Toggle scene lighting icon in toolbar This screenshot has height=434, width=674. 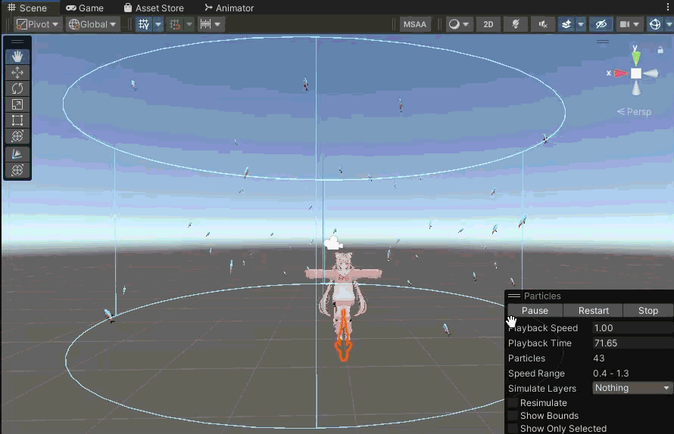click(x=516, y=24)
